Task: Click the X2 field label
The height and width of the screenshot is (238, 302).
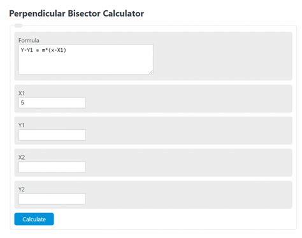Action: (x=22, y=157)
